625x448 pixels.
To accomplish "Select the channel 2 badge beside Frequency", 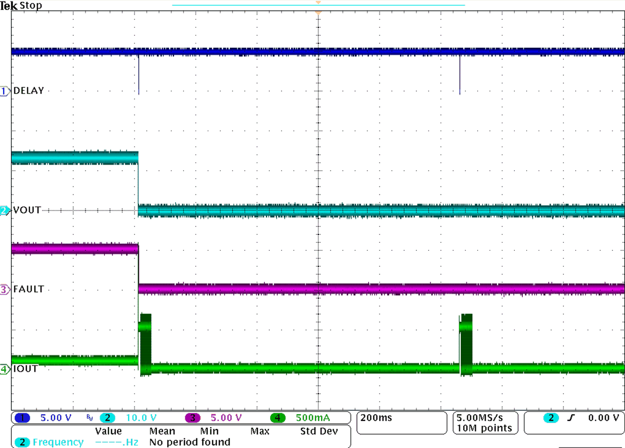I will [x=22, y=442].
